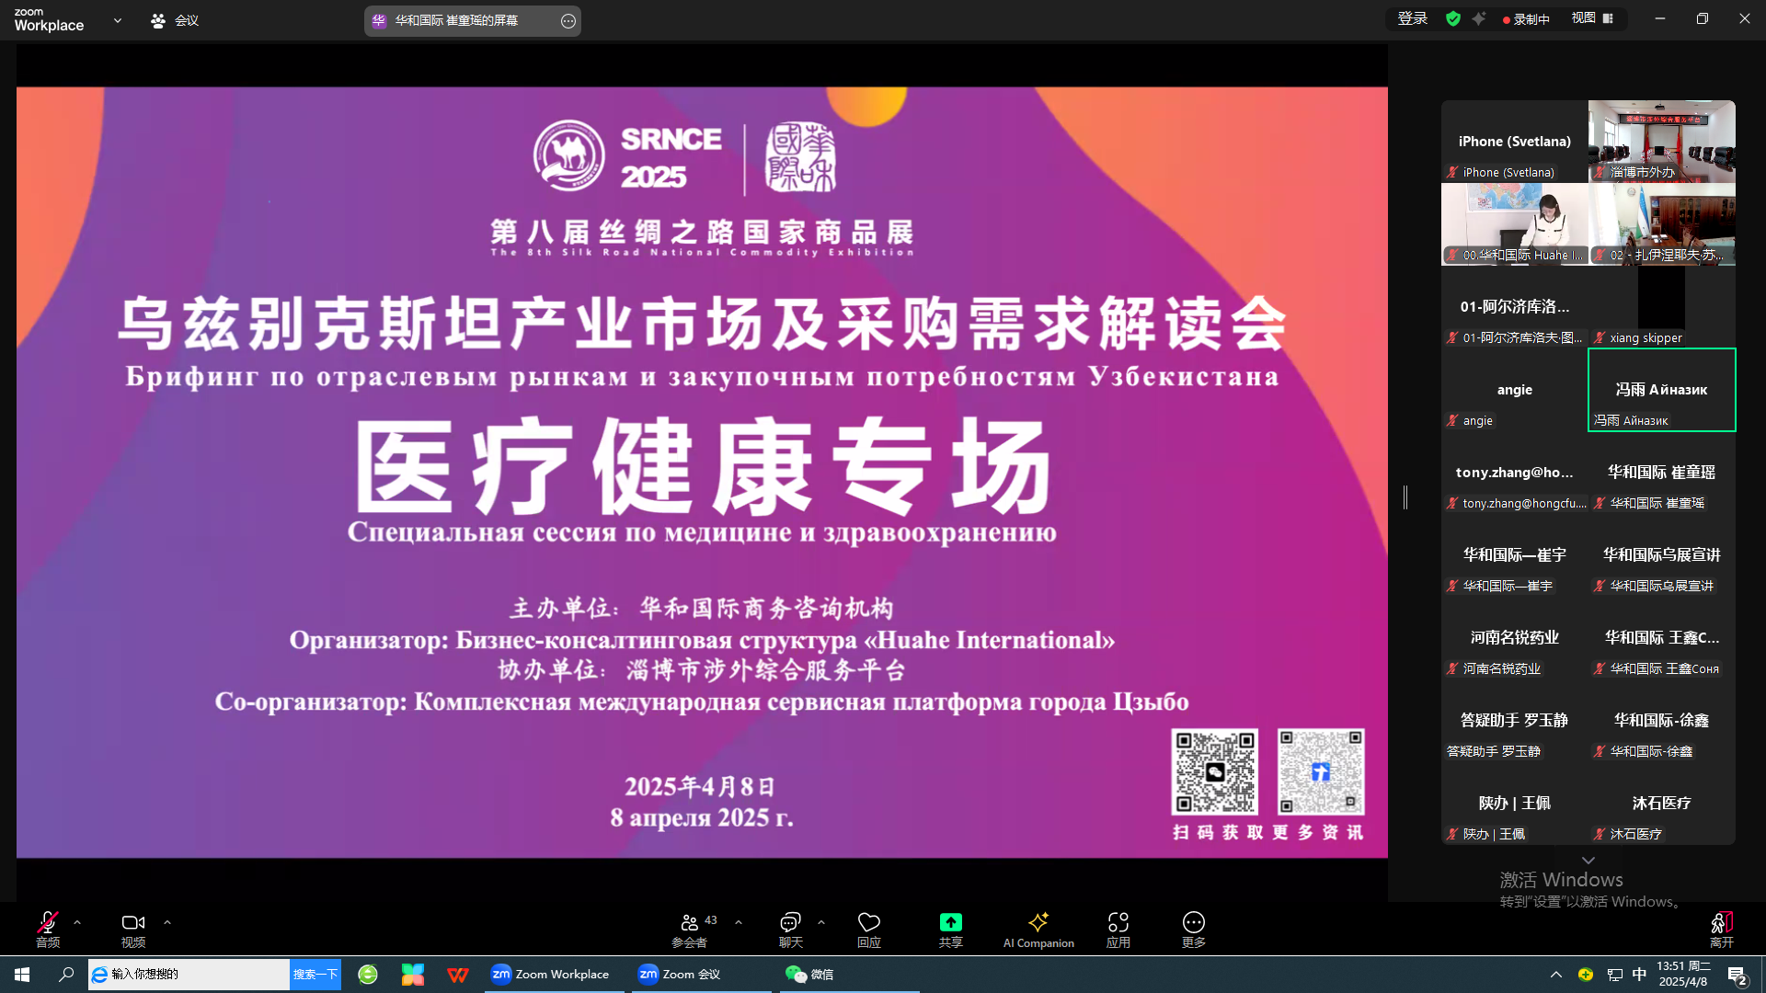Show hidden system tray icons
The width and height of the screenshot is (1766, 993).
tap(1556, 975)
